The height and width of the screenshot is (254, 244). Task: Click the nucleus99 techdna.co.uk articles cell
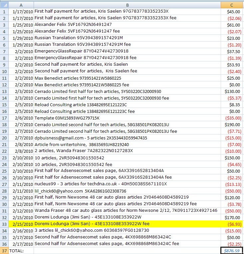coord(127,184)
